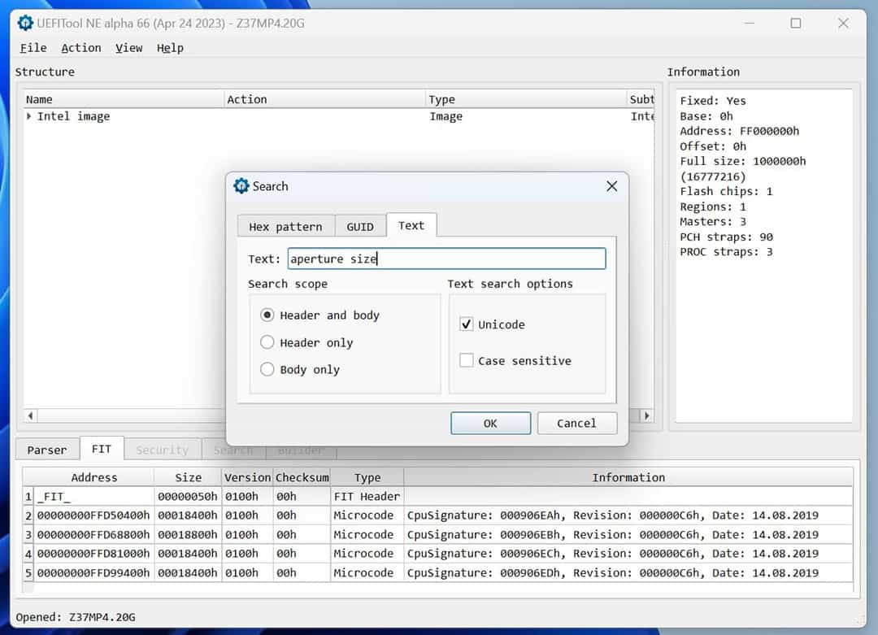This screenshot has height=635, width=878.
Task: Switch to Hex pattern tab
Action: click(x=285, y=227)
